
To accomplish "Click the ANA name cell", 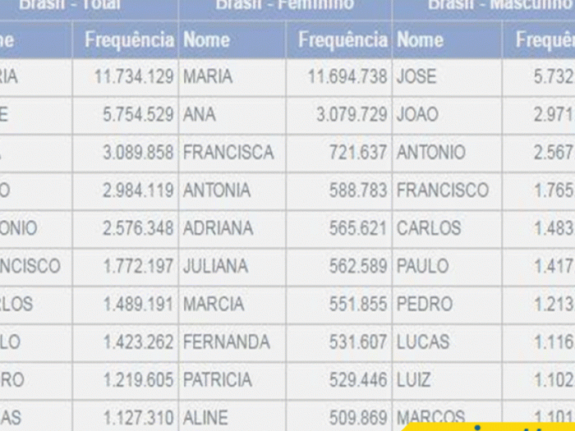I will point(232,115).
